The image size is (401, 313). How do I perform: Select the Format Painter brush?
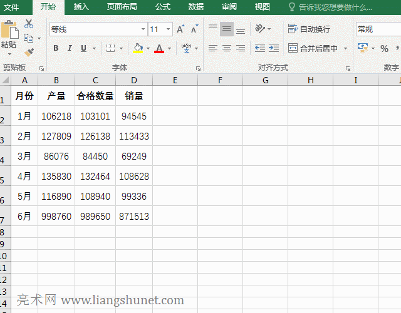[29, 53]
